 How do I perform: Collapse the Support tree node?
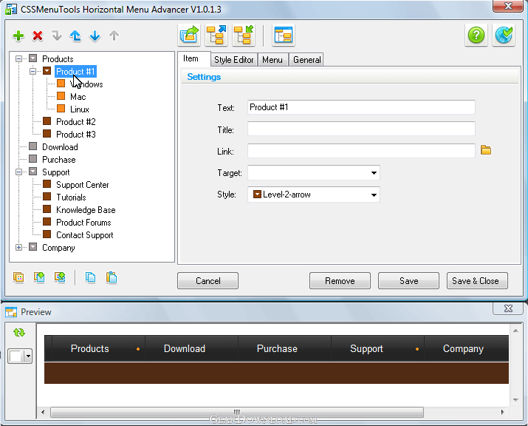[x=19, y=172]
